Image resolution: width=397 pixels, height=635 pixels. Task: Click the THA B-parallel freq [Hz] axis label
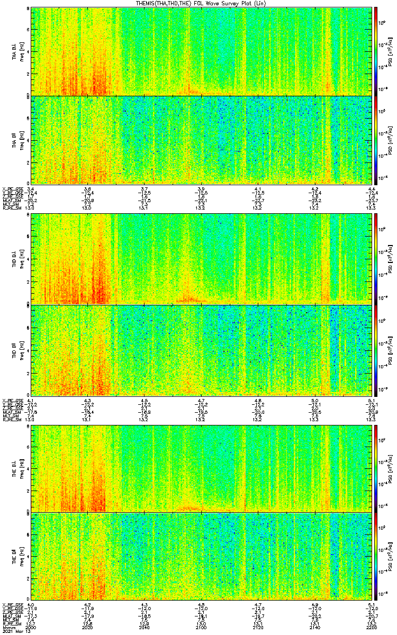(x=22, y=140)
